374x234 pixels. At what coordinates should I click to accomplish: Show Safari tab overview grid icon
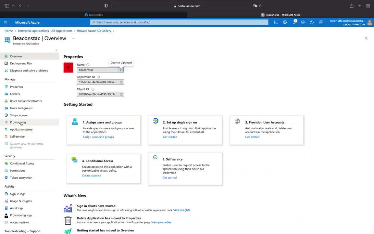(x=368, y=6)
